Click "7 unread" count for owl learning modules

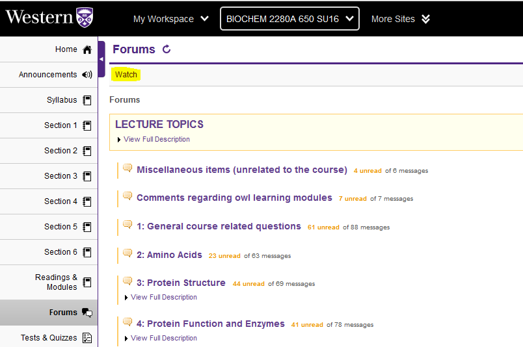pyautogui.click(x=353, y=199)
